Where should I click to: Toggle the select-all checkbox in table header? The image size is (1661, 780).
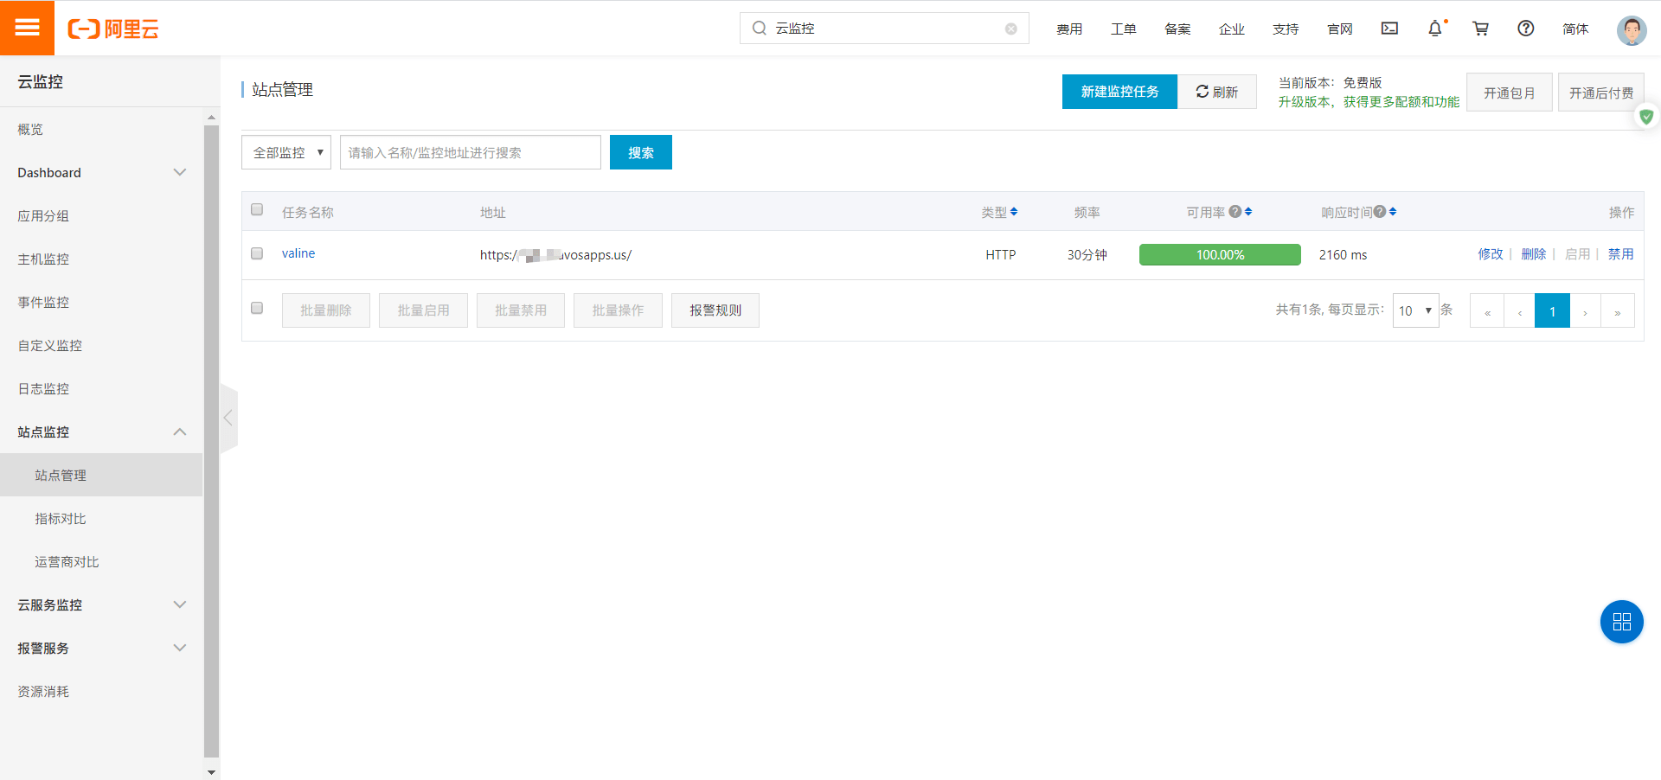coord(257,209)
